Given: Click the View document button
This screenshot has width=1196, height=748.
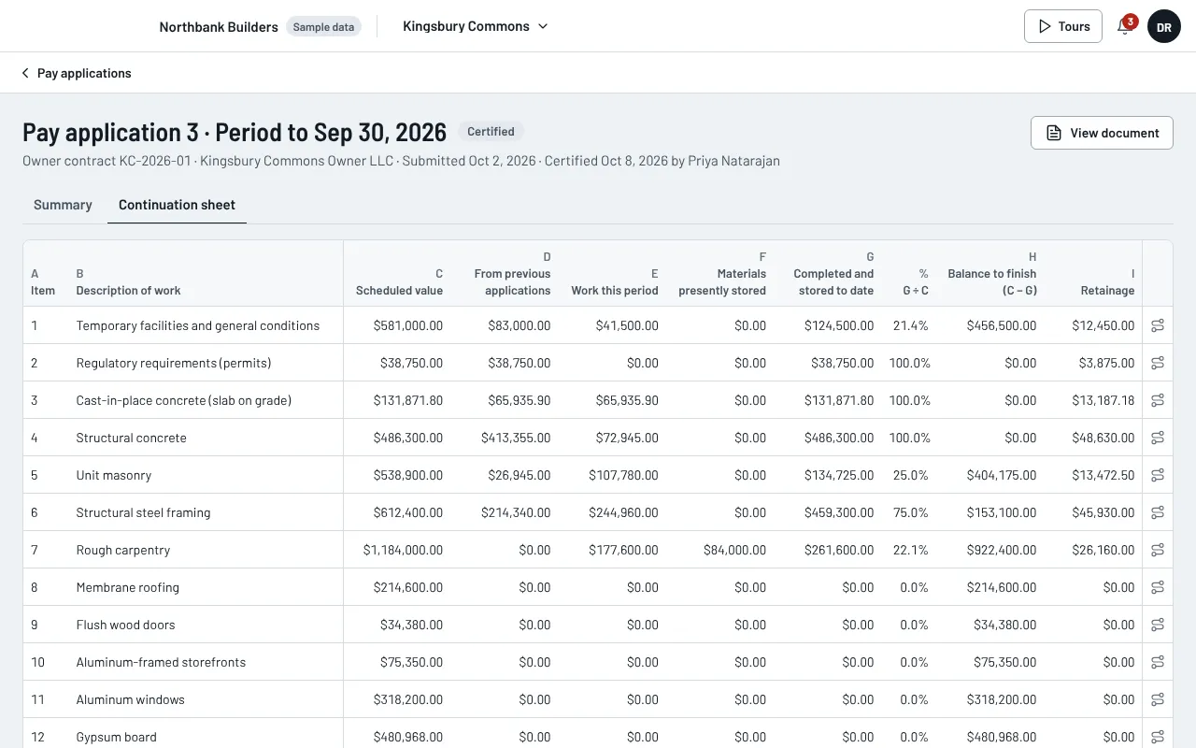Looking at the screenshot, I should coord(1102,133).
